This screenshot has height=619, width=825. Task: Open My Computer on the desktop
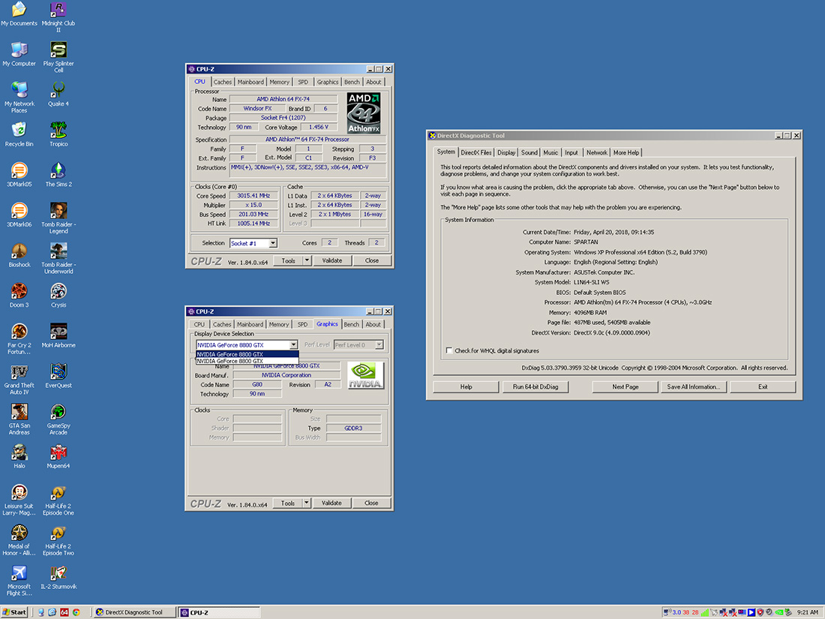coord(19,54)
